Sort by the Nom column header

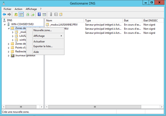tap(64, 20)
